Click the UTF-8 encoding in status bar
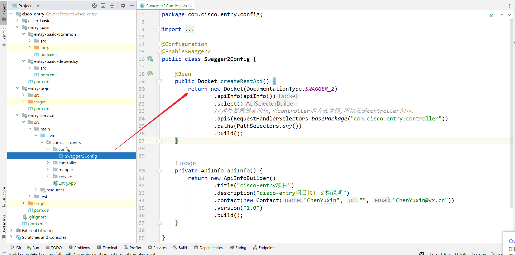The width and height of the screenshot is (515, 255). [460, 254]
